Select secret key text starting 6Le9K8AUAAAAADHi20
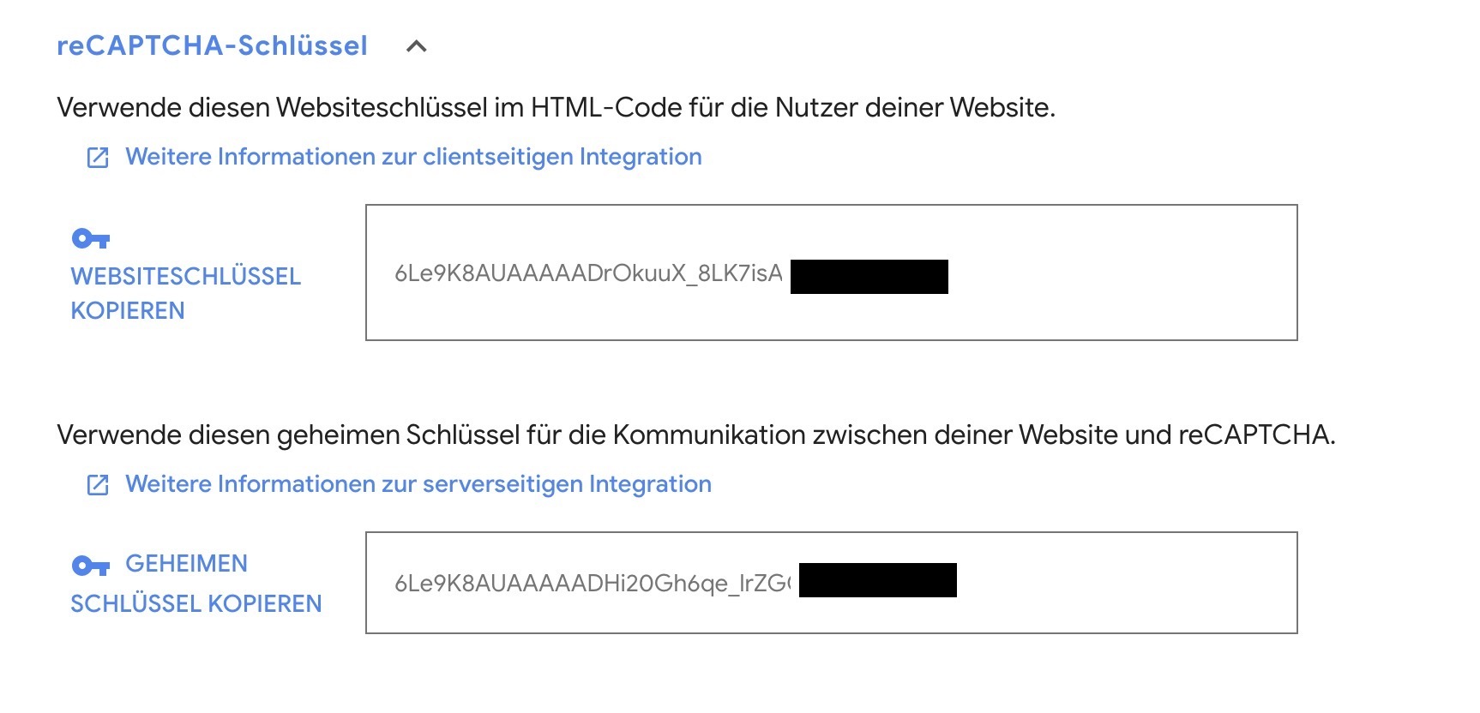The width and height of the screenshot is (1480, 713). click(592, 584)
